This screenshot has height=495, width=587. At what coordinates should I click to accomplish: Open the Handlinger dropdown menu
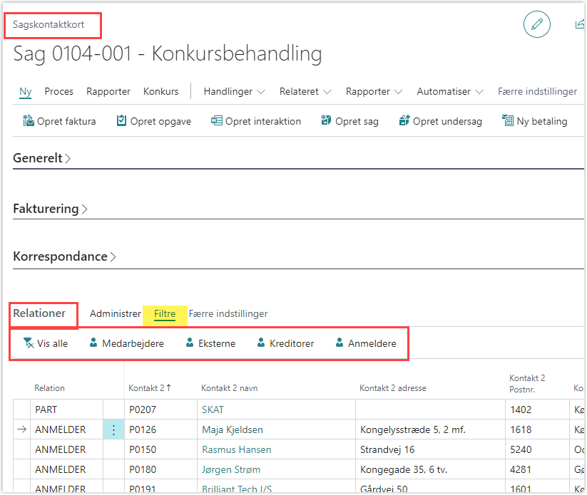[234, 92]
